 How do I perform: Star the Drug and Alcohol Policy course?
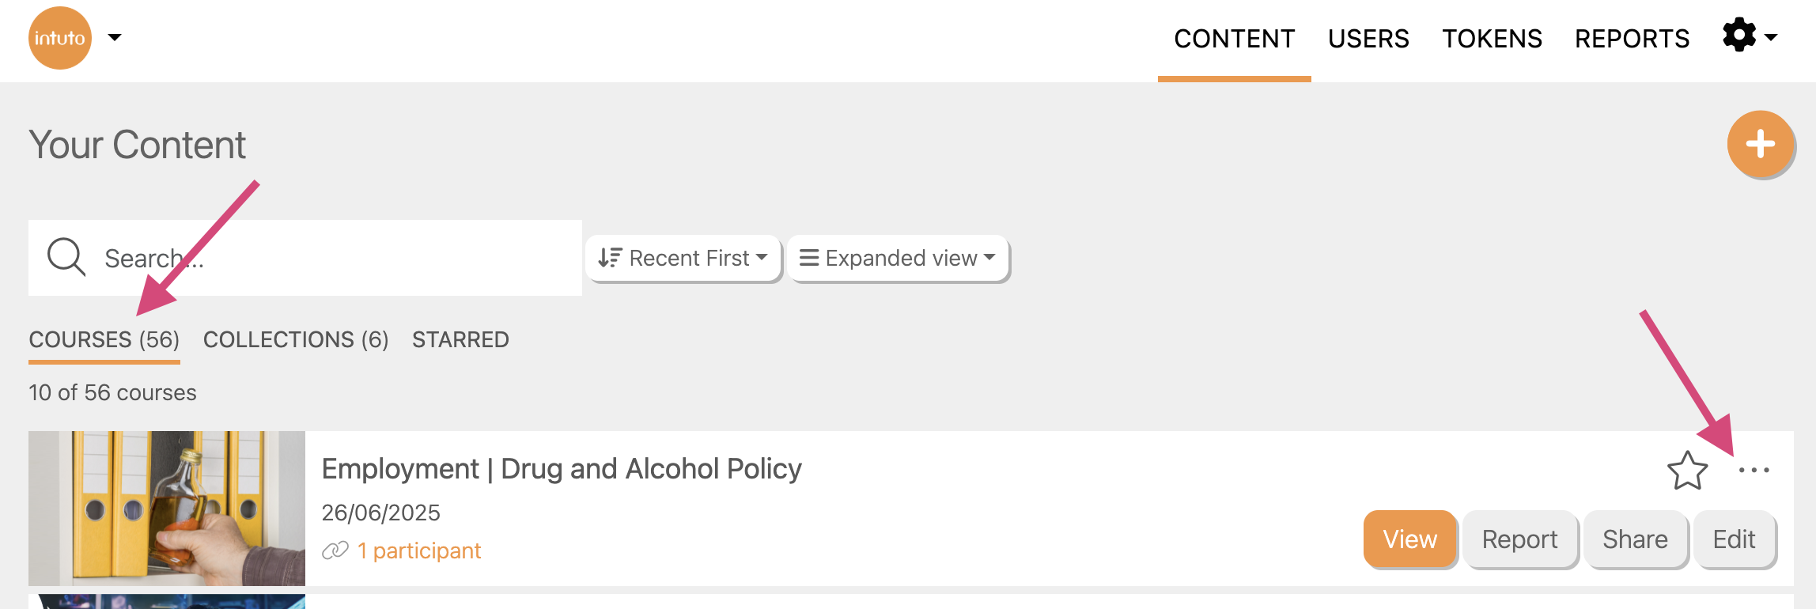1687,471
